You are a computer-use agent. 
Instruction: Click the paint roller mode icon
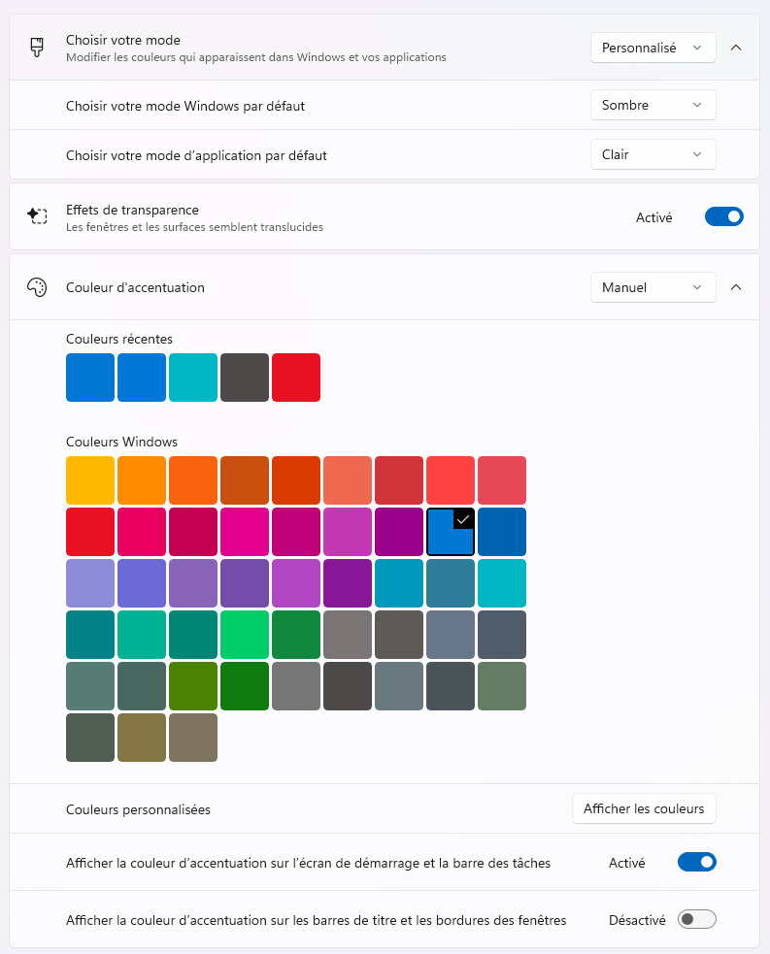coord(38,47)
